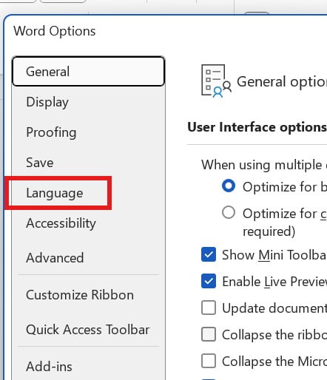Select the first Optimize for radio button
The image size is (327, 380).
pyautogui.click(x=229, y=186)
